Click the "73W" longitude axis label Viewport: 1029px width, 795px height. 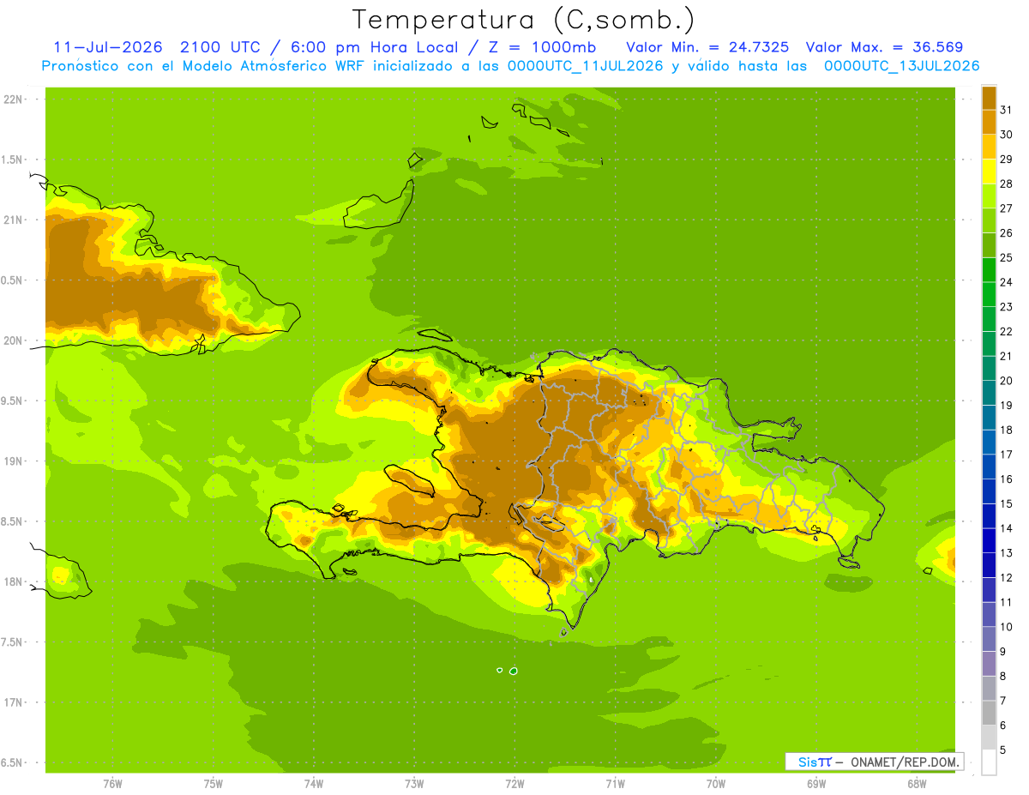click(414, 784)
